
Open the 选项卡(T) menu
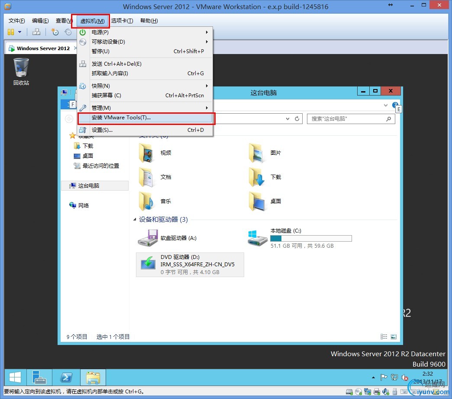tap(122, 21)
